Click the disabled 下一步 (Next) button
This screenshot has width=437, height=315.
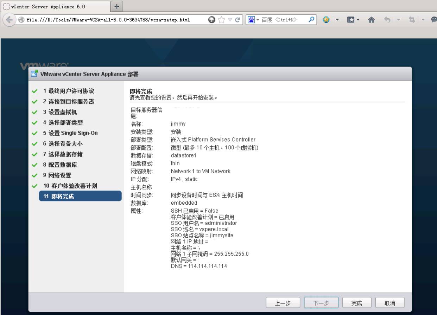coord(321,303)
